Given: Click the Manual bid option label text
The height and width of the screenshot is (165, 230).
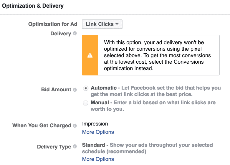Looking at the screenshot, I should tap(100, 103).
